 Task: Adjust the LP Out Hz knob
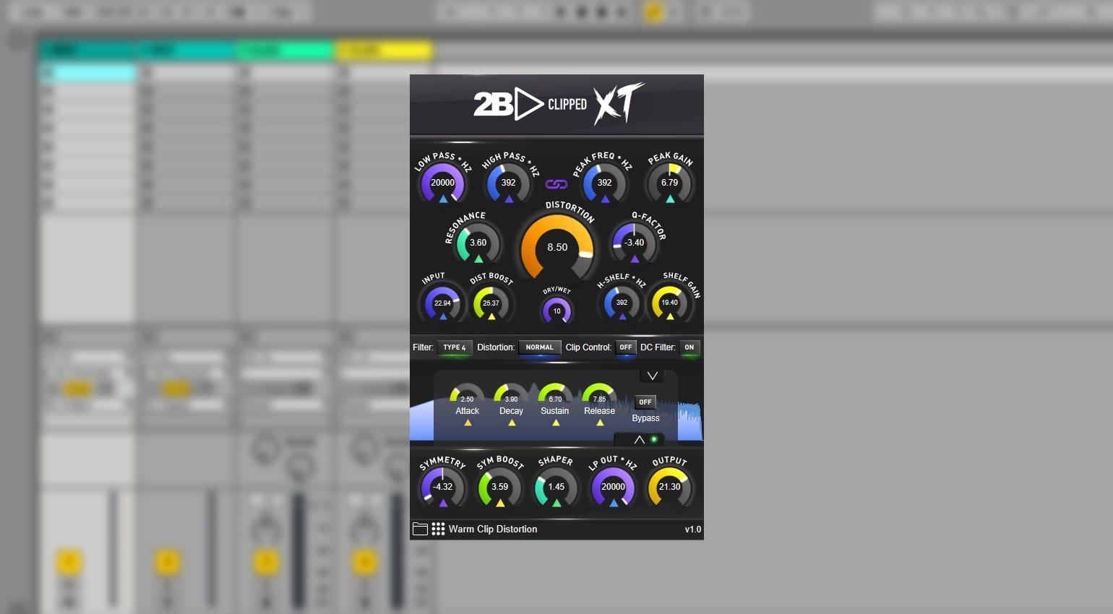tap(614, 487)
